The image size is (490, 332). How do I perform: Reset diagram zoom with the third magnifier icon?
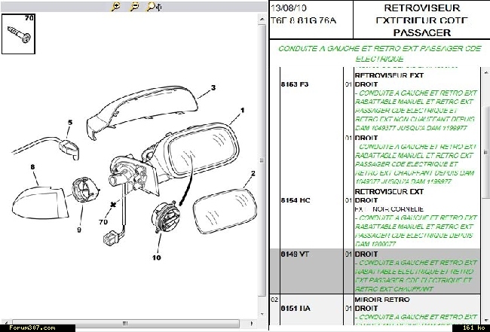154,6
